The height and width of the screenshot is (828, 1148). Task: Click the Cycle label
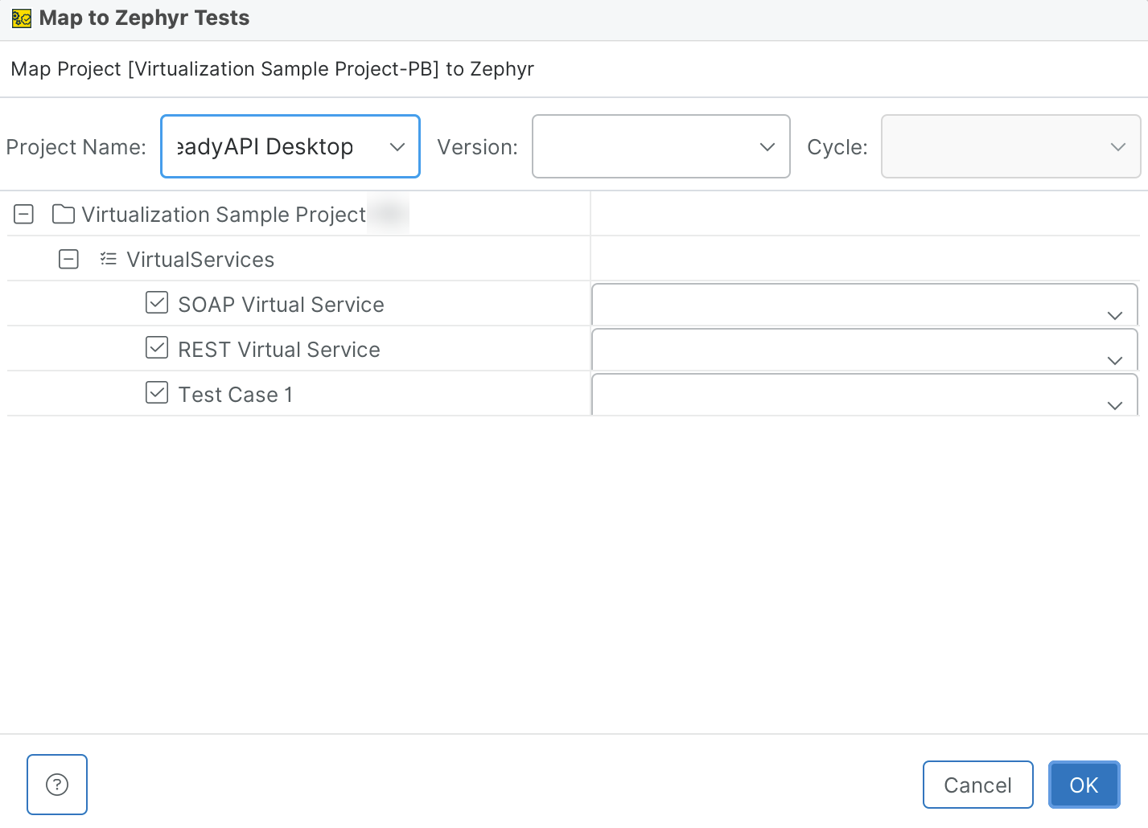[x=837, y=147]
